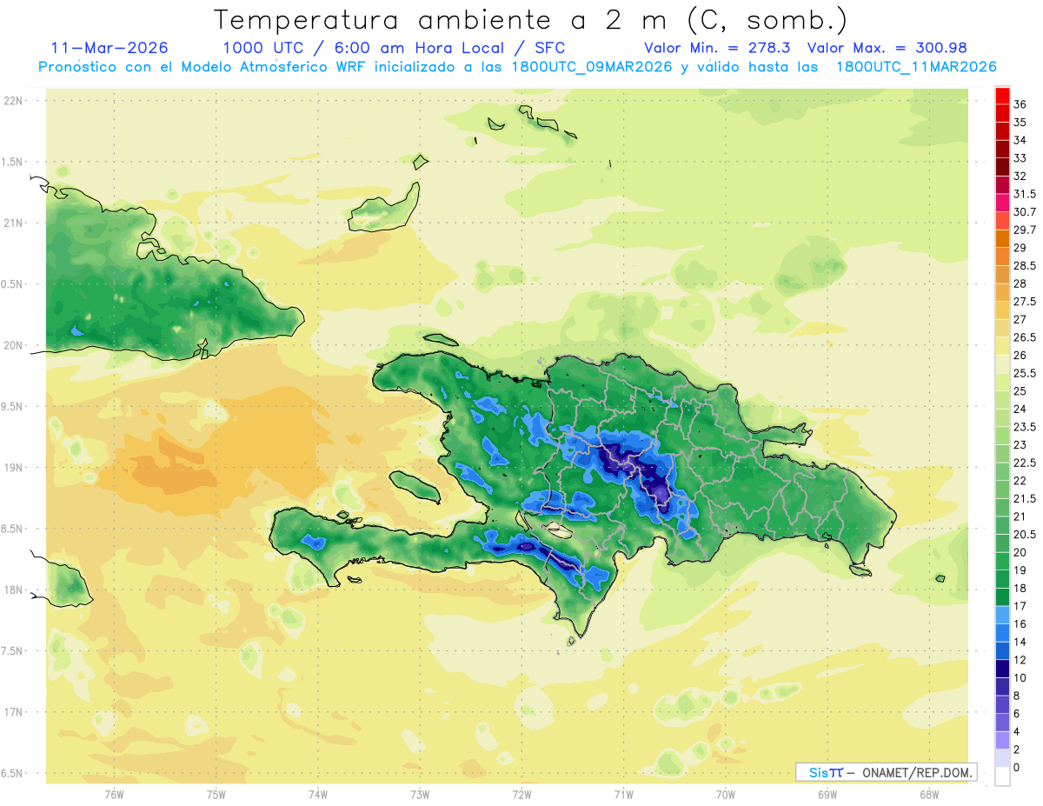This screenshot has height=806, width=1043.
Task: Click the "18N" latitude label
Action: click(x=13, y=590)
